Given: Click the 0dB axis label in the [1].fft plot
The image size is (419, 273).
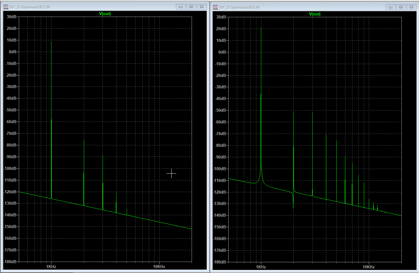Looking at the screenshot, I should click(13, 52).
